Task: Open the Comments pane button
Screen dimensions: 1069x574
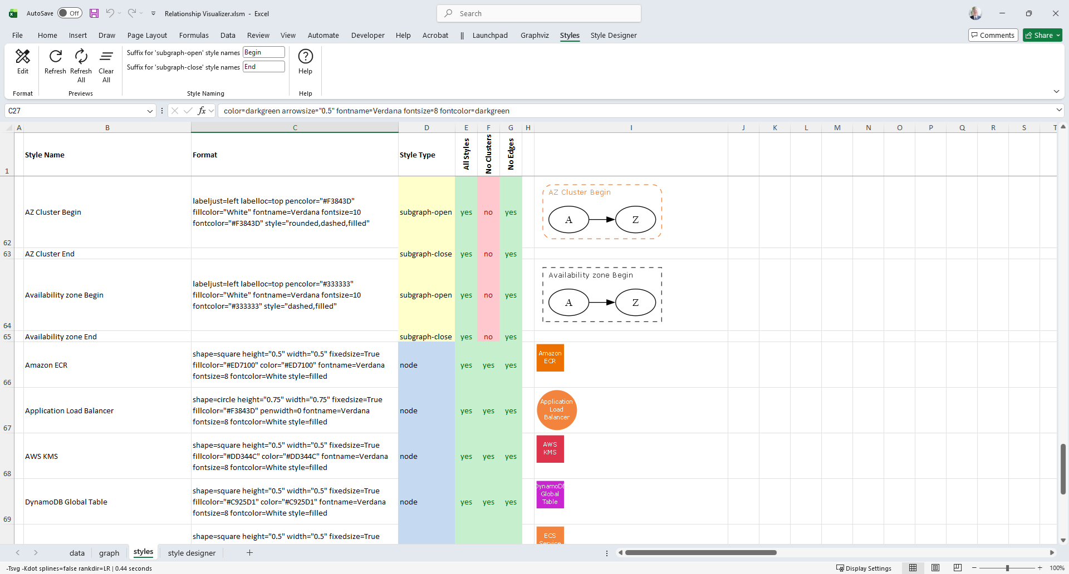Action: [993, 36]
